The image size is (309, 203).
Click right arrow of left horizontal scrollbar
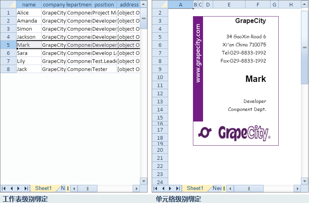(136, 188)
